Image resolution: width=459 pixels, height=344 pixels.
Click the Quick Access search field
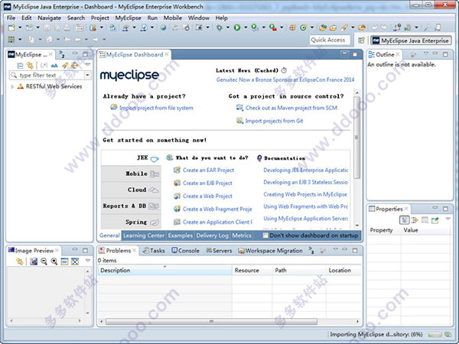pyautogui.click(x=330, y=40)
